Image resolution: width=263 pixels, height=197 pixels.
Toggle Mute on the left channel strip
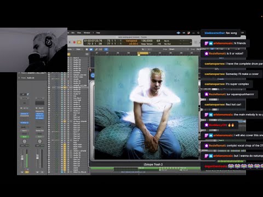(x=22, y=172)
